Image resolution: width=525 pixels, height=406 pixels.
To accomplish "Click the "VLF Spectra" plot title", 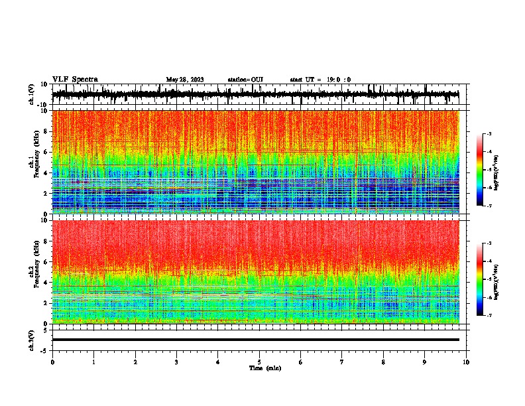I will click(75, 80).
